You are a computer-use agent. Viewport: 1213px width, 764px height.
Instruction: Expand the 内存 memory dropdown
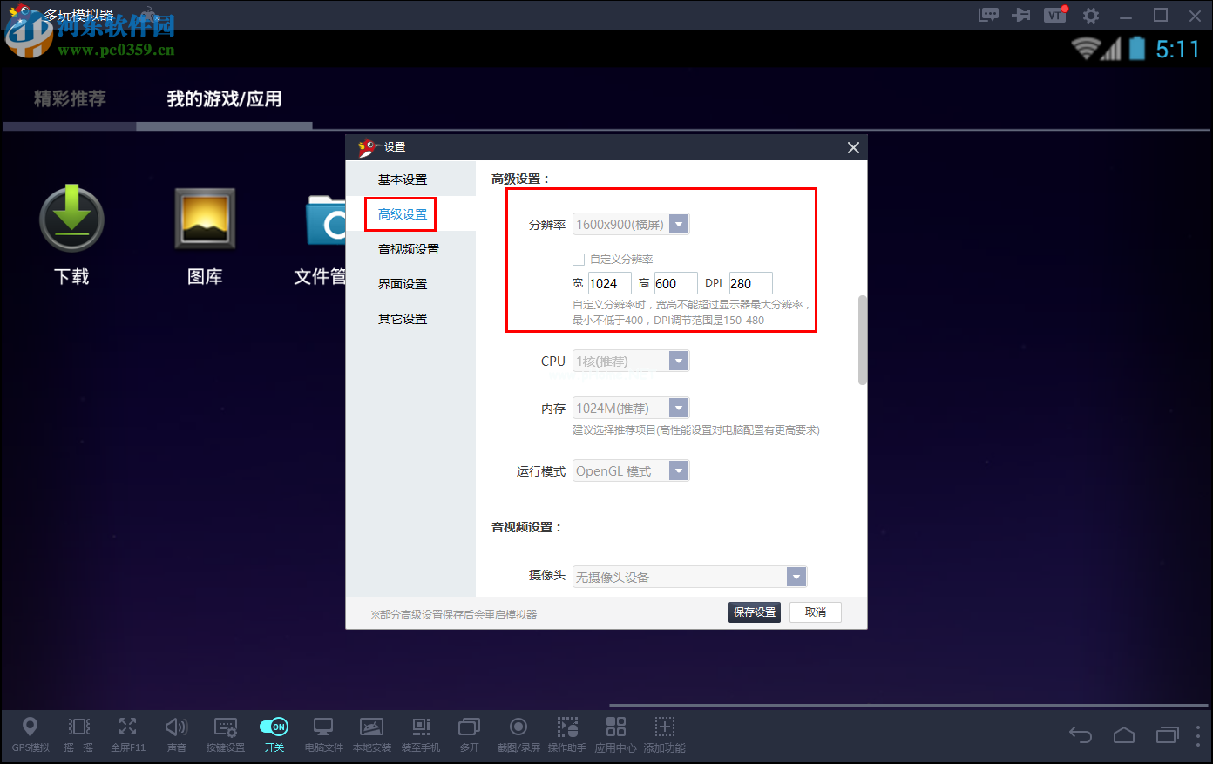[x=679, y=408]
